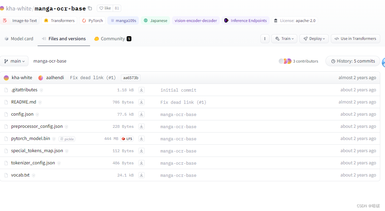Open the Image-to-Text tag
The image size is (385, 211).
click(20, 21)
